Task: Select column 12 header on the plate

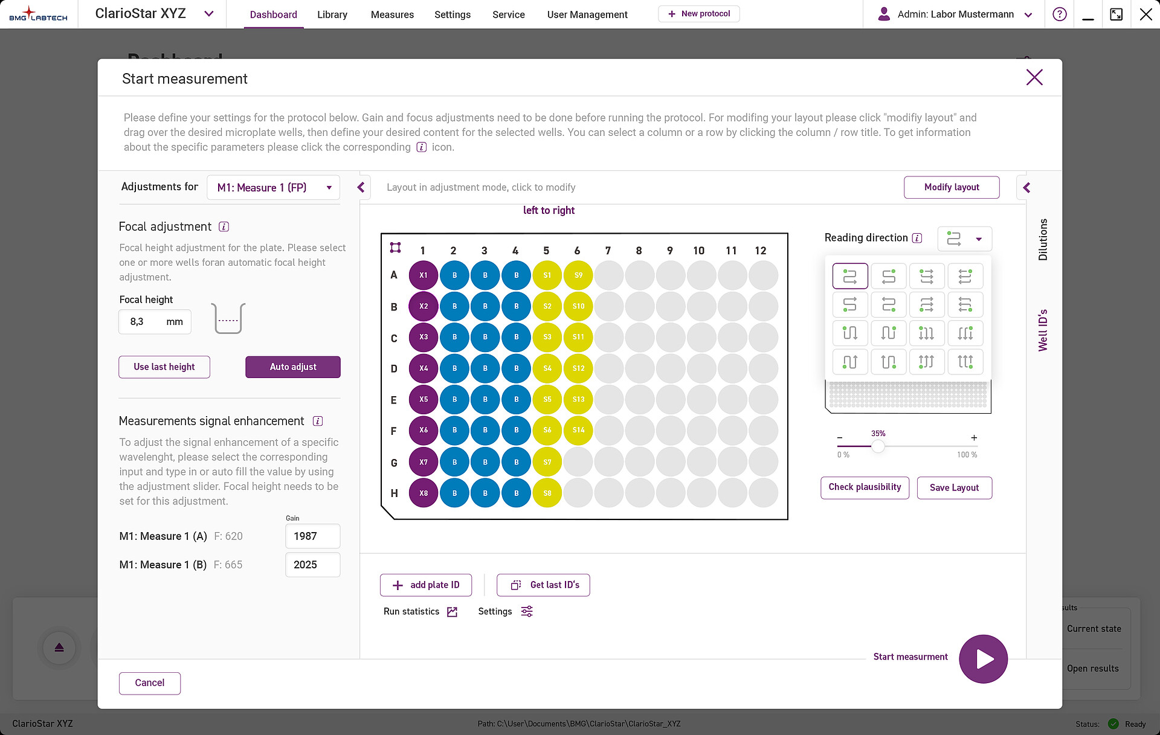Action: point(761,251)
